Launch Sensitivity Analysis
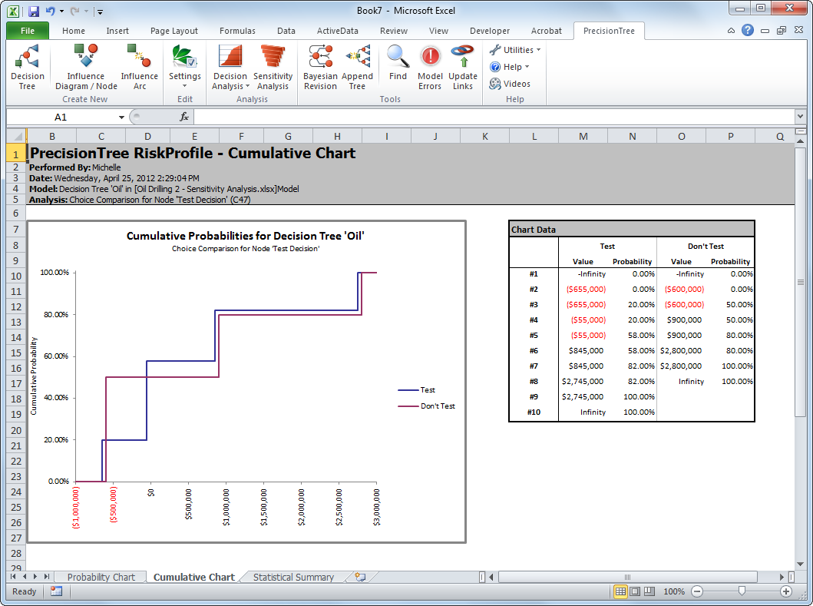 [x=273, y=68]
